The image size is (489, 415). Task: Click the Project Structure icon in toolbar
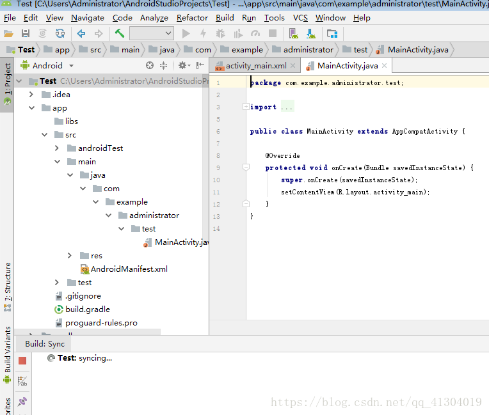tap(332, 33)
